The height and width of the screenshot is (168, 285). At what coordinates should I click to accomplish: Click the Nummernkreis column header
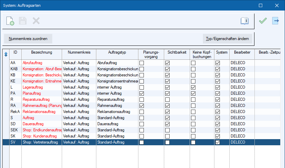click(x=79, y=53)
